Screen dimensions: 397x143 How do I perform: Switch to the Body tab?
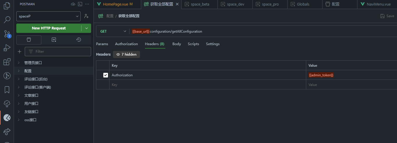176,44
